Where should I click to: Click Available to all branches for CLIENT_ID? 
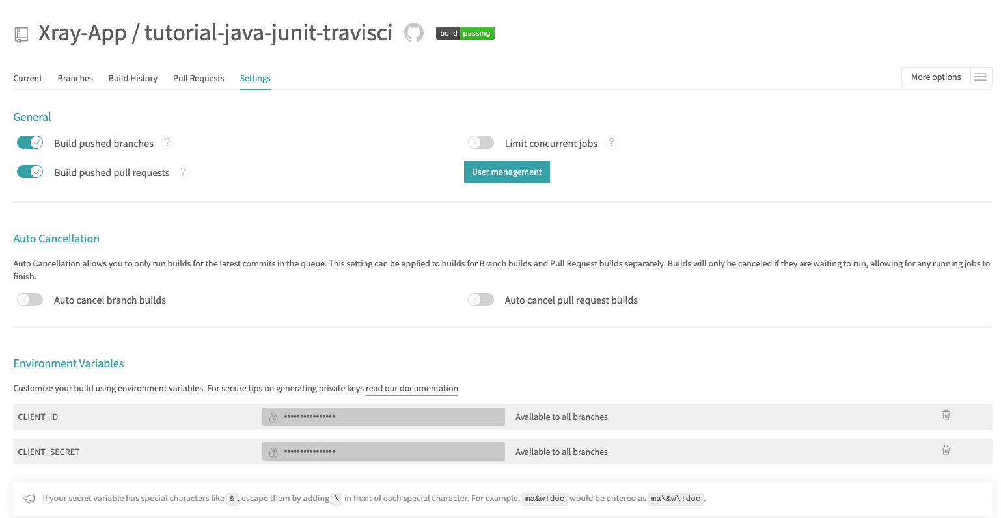coord(562,417)
